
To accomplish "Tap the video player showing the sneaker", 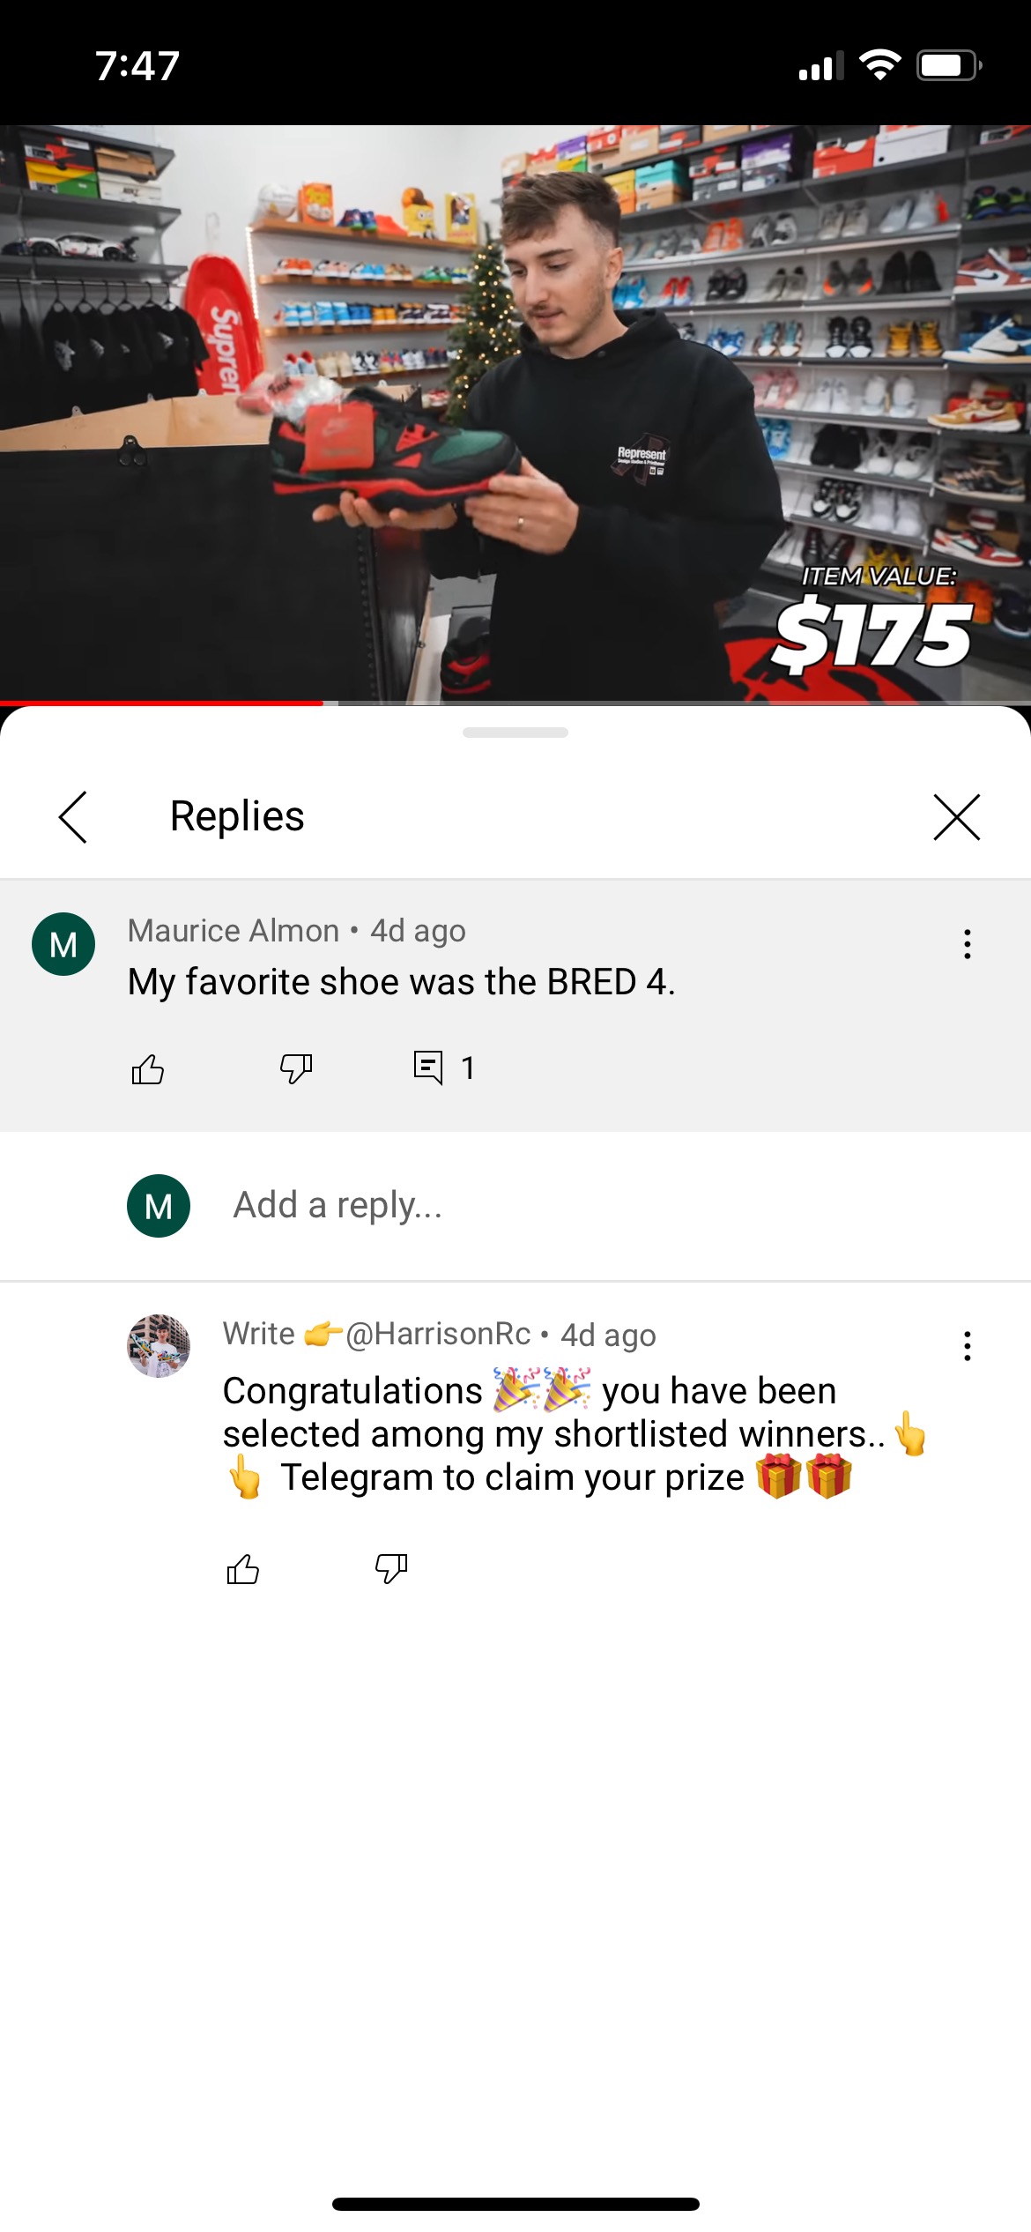I will tap(515, 413).
